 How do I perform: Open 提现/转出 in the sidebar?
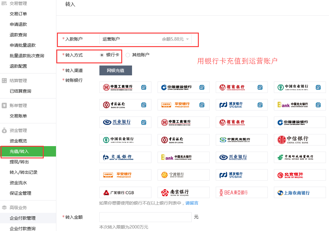click(x=19, y=162)
